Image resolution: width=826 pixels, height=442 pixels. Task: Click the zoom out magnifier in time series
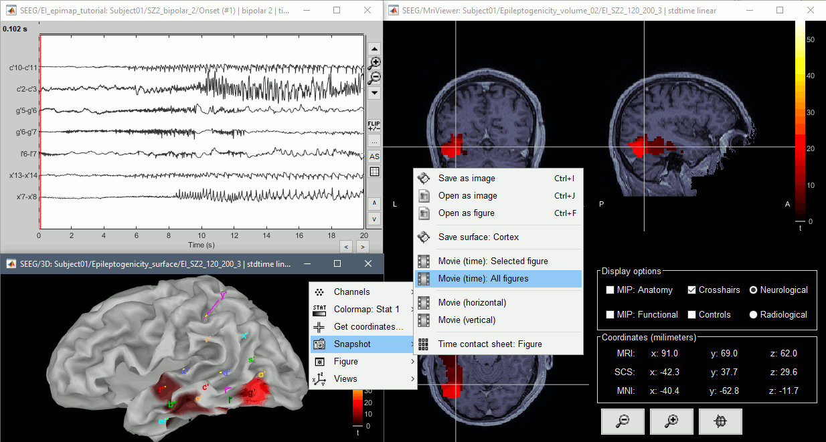[x=375, y=78]
